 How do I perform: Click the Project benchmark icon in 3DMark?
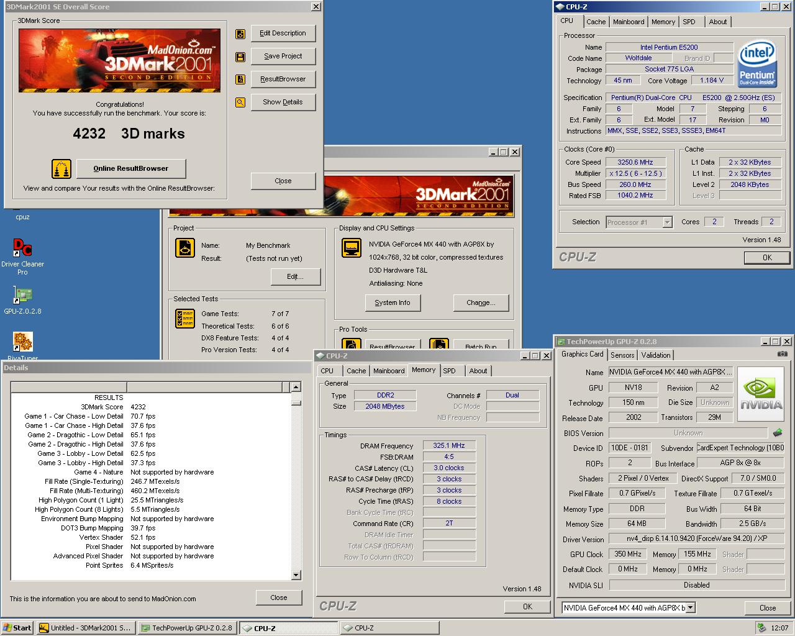185,248
